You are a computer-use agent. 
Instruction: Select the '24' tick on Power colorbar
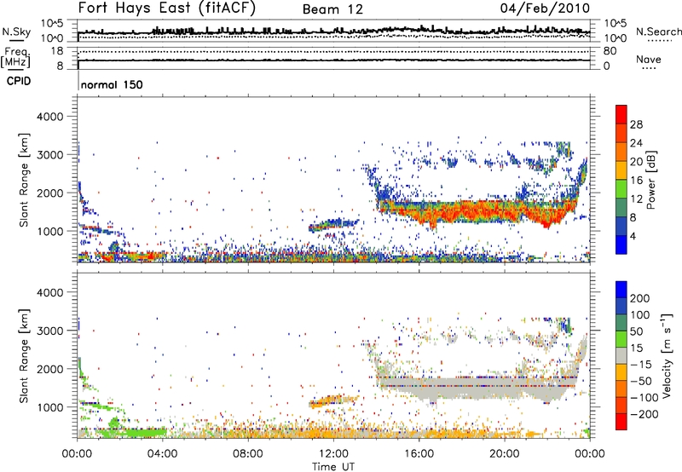[x=636, y=143]
